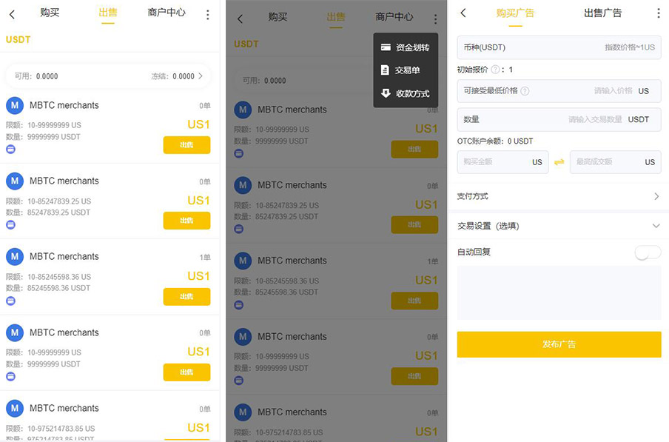This screenshot has height=442, width=669.
Task: Choose 交易单 from the popup menu
Action: 406,70
